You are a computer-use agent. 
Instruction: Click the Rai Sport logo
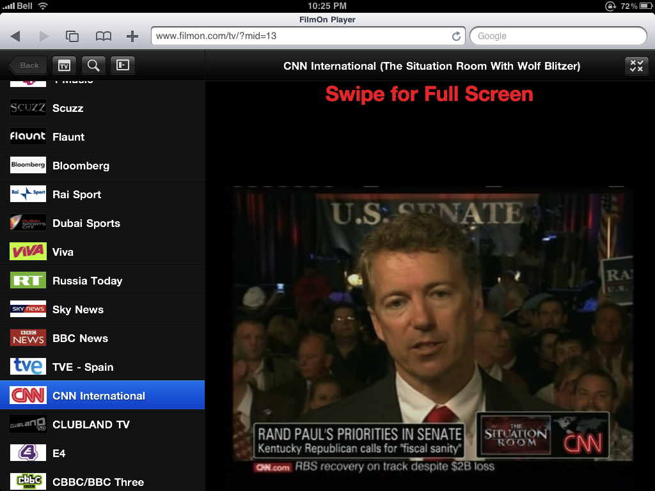click(x=28, y=194)
